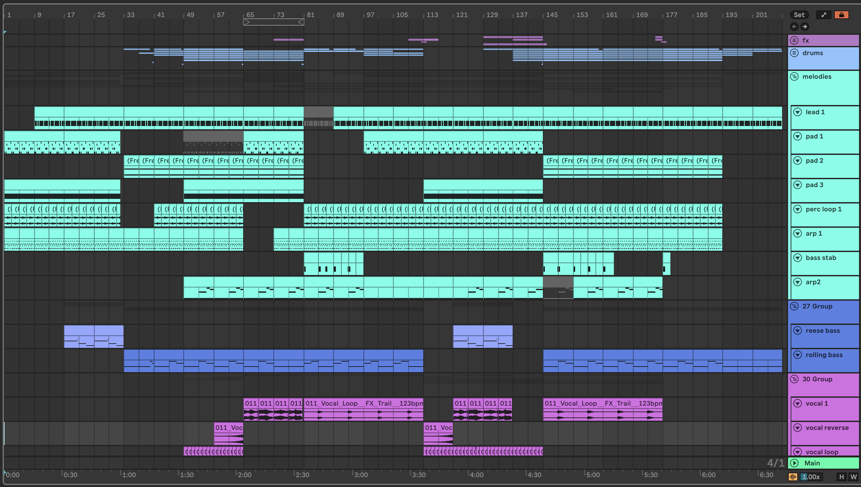861x487 pixels.
Task: Toggle Automation Mode button
Action: coord(824,15)
